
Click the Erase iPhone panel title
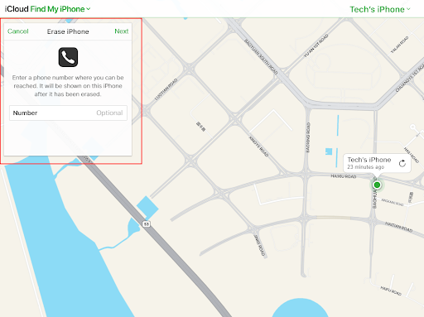tap(68, 31)
